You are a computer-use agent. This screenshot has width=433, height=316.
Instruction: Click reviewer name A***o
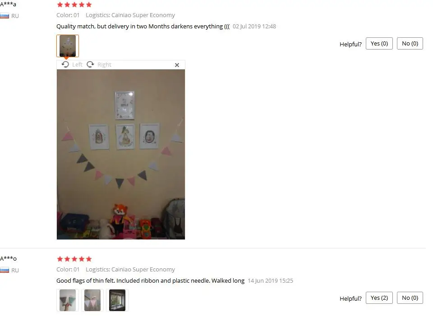8,259
